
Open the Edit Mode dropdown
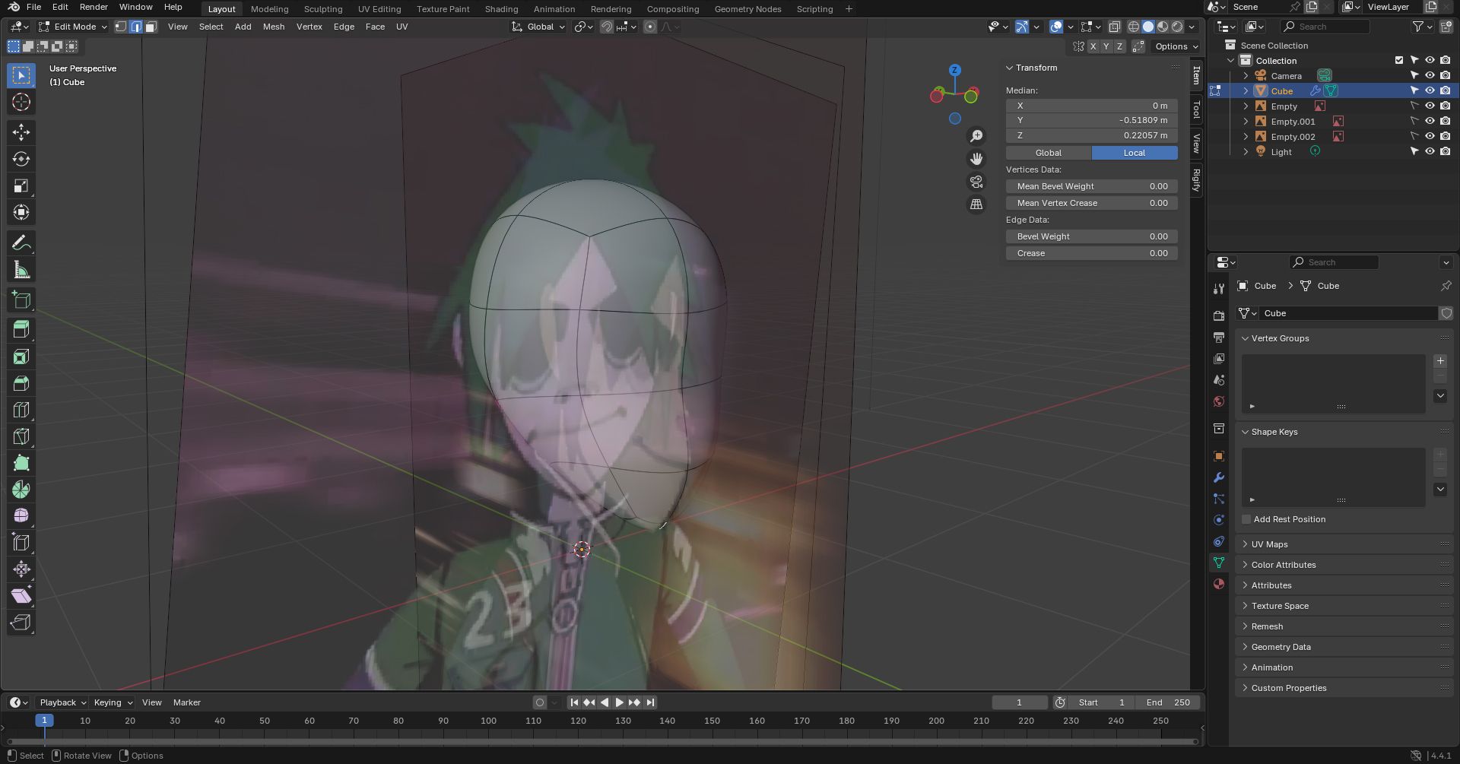coord(73,27)
